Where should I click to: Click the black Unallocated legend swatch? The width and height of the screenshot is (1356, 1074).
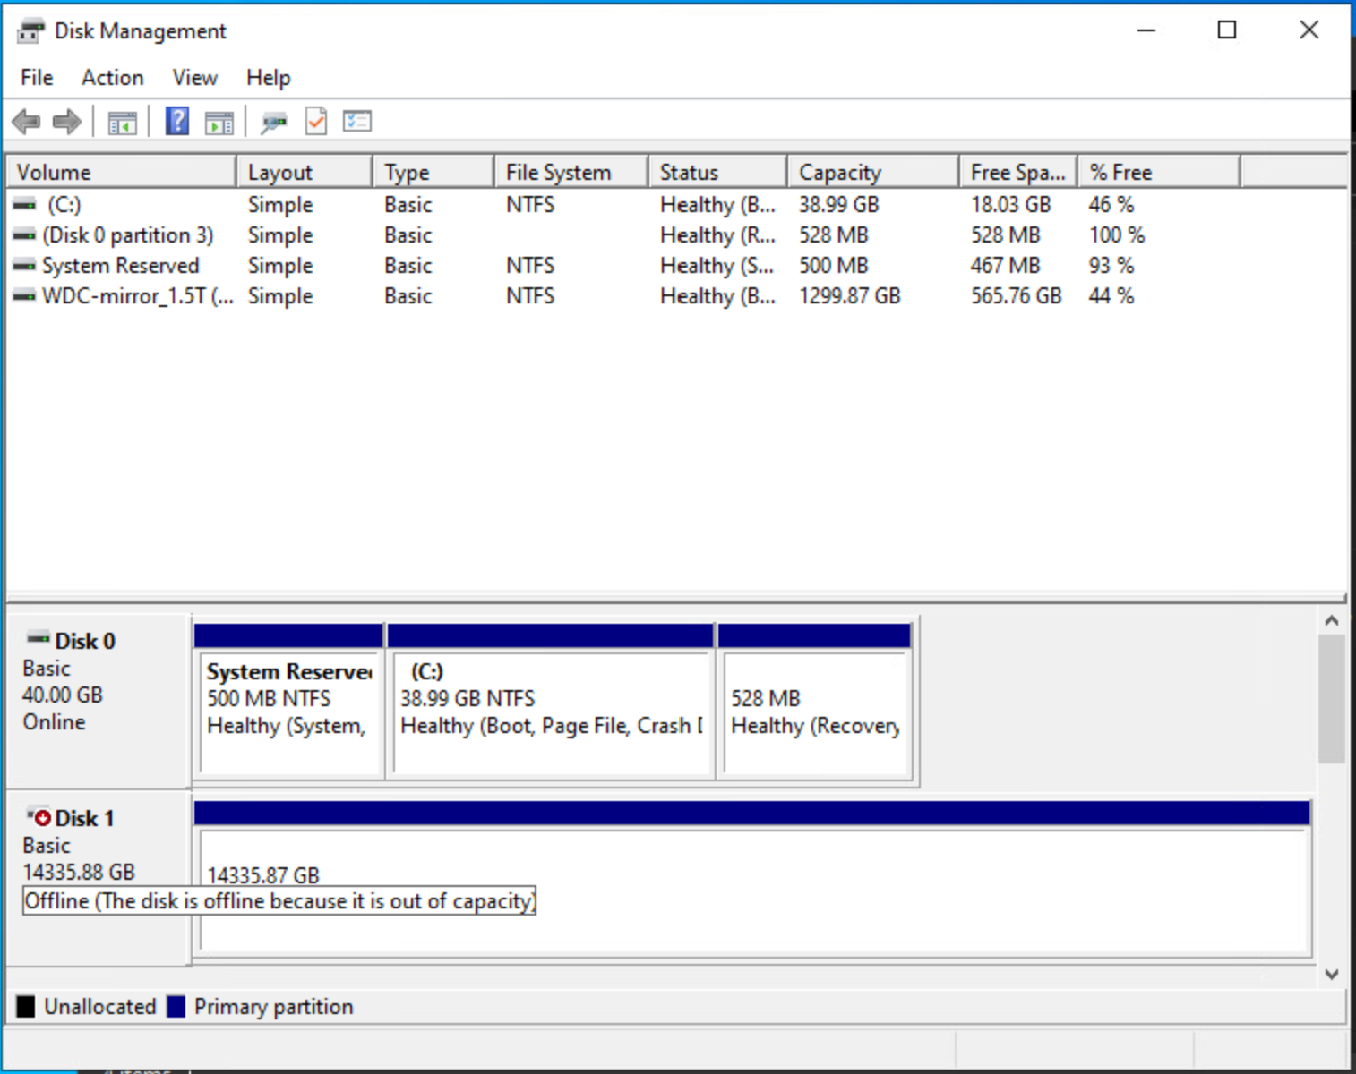tap(26, 1007)
